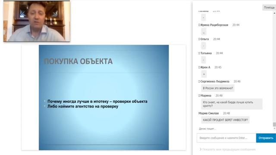Send the message with the Отправить button

point(266,138)
